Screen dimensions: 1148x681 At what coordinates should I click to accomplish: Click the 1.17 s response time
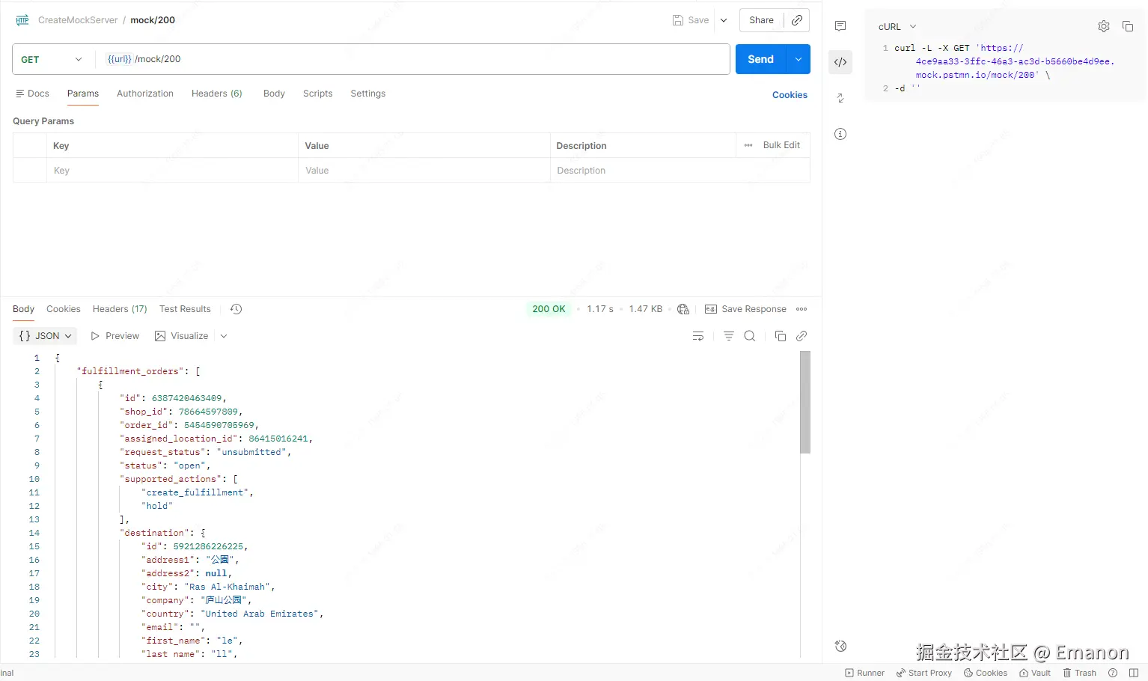(x=600, y=309)
